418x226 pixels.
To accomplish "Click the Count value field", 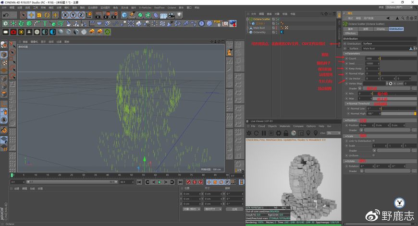I will point(371,59).
